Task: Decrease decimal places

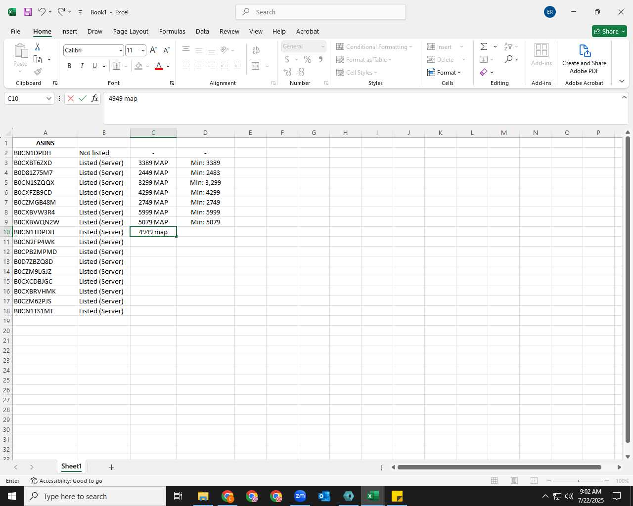Action: [300, 72]
